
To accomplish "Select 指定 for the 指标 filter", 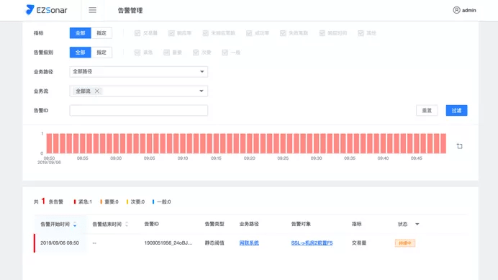I will tap(101, 33).
